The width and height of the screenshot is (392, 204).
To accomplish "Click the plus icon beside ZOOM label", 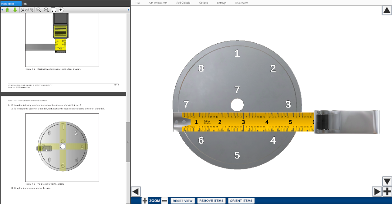I will (x=145, y=200).
